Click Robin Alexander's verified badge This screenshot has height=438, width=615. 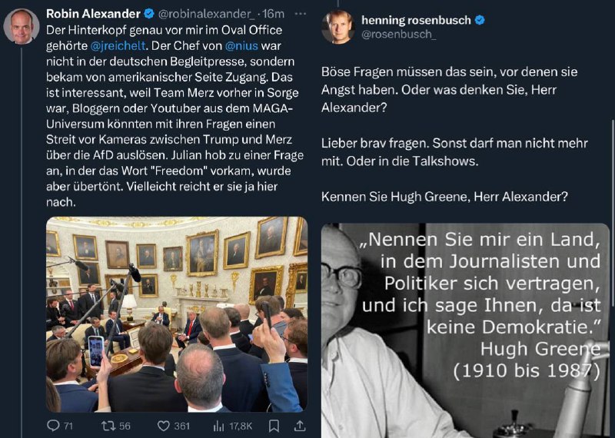149,14
